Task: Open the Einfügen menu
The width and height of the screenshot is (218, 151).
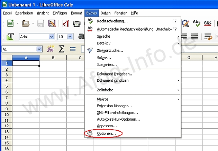Action: [x=60, y=13]
